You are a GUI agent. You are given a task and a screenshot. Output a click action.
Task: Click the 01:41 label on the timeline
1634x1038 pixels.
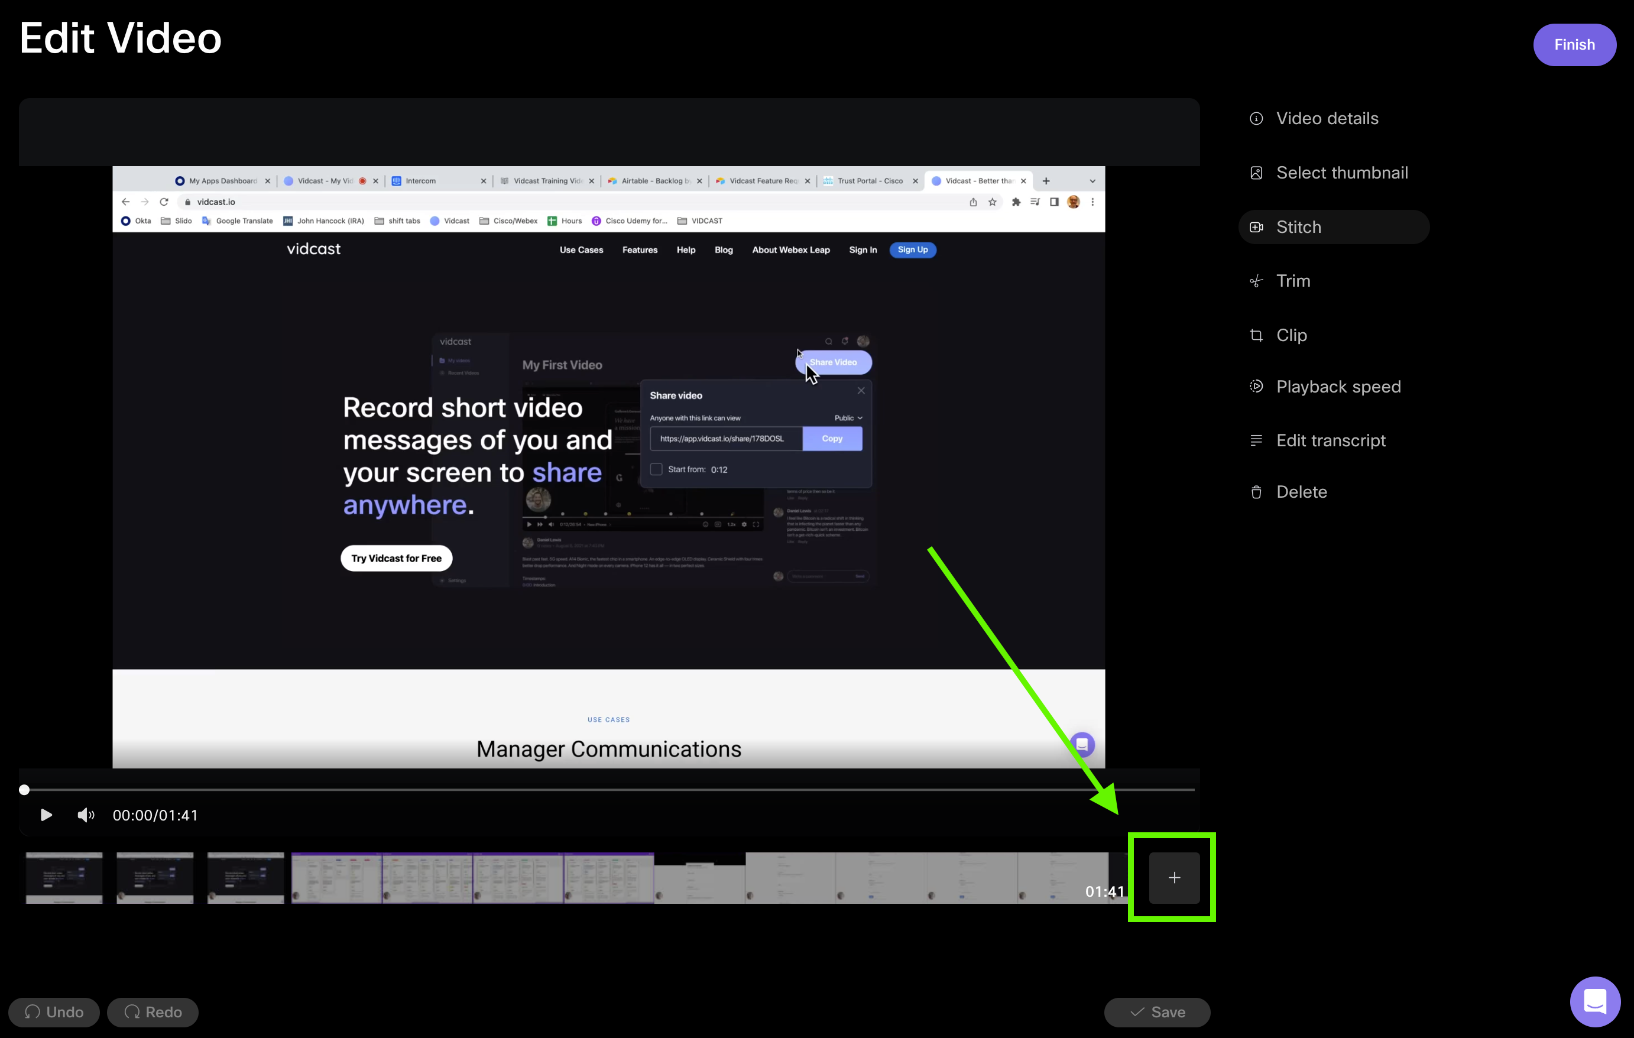point(1105,891)
